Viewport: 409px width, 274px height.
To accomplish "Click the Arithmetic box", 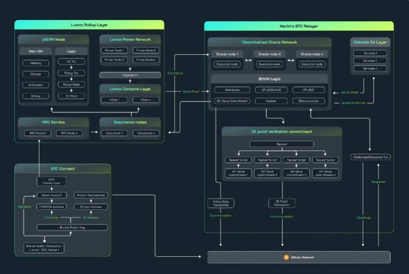I will [35, 85].
